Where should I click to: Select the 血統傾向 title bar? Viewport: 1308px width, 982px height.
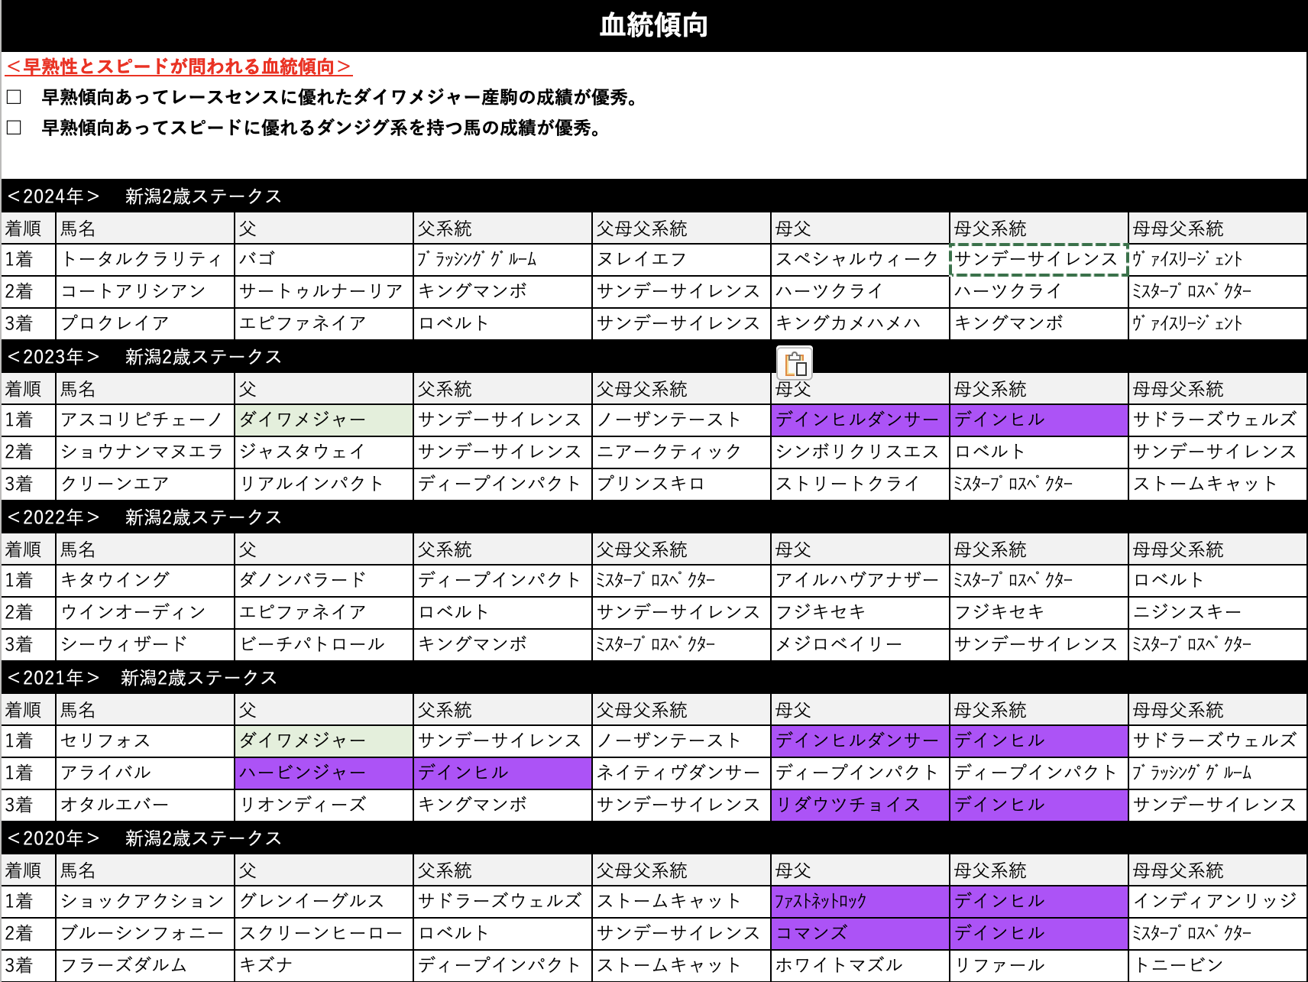[x=654, y=25]
